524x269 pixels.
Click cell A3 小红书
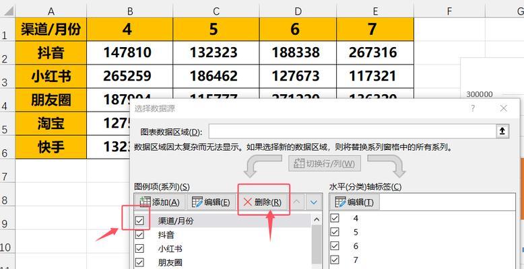point(51,77)
